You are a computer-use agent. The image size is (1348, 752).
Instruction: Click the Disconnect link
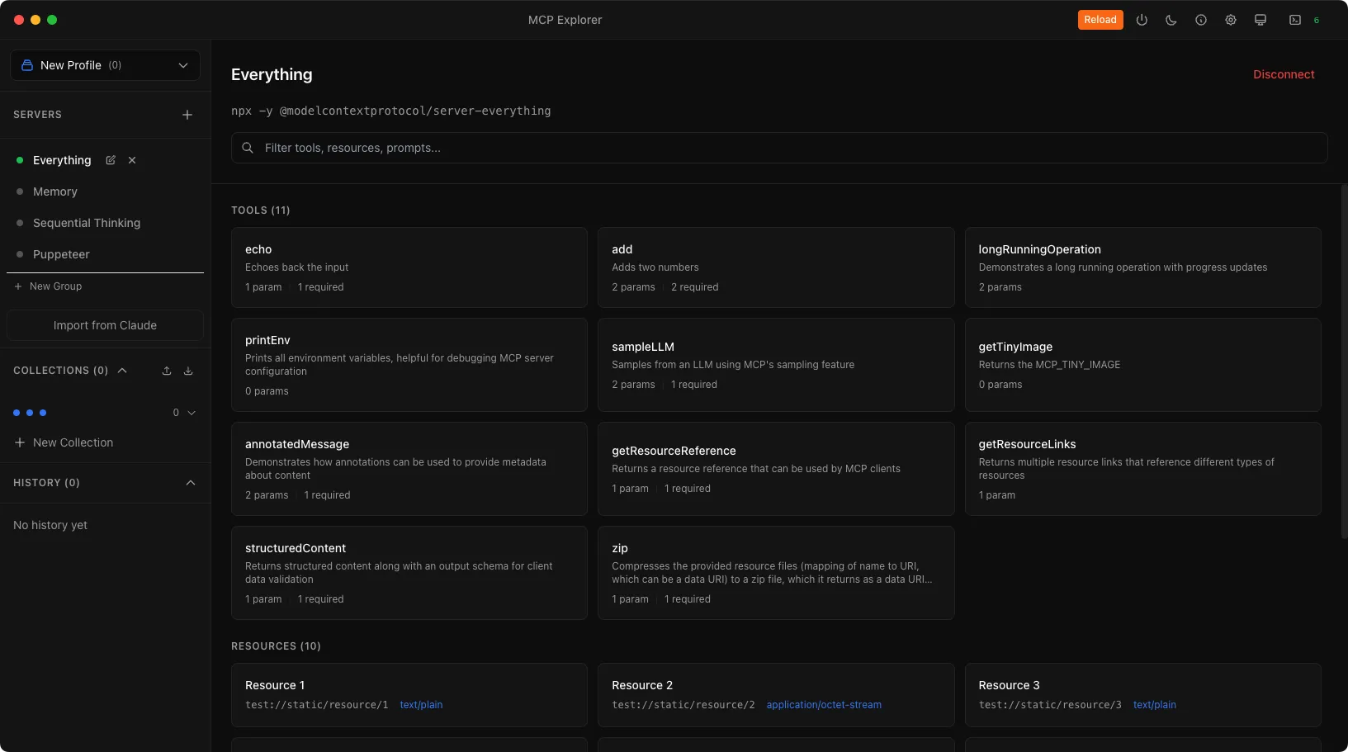[1284, 74]
